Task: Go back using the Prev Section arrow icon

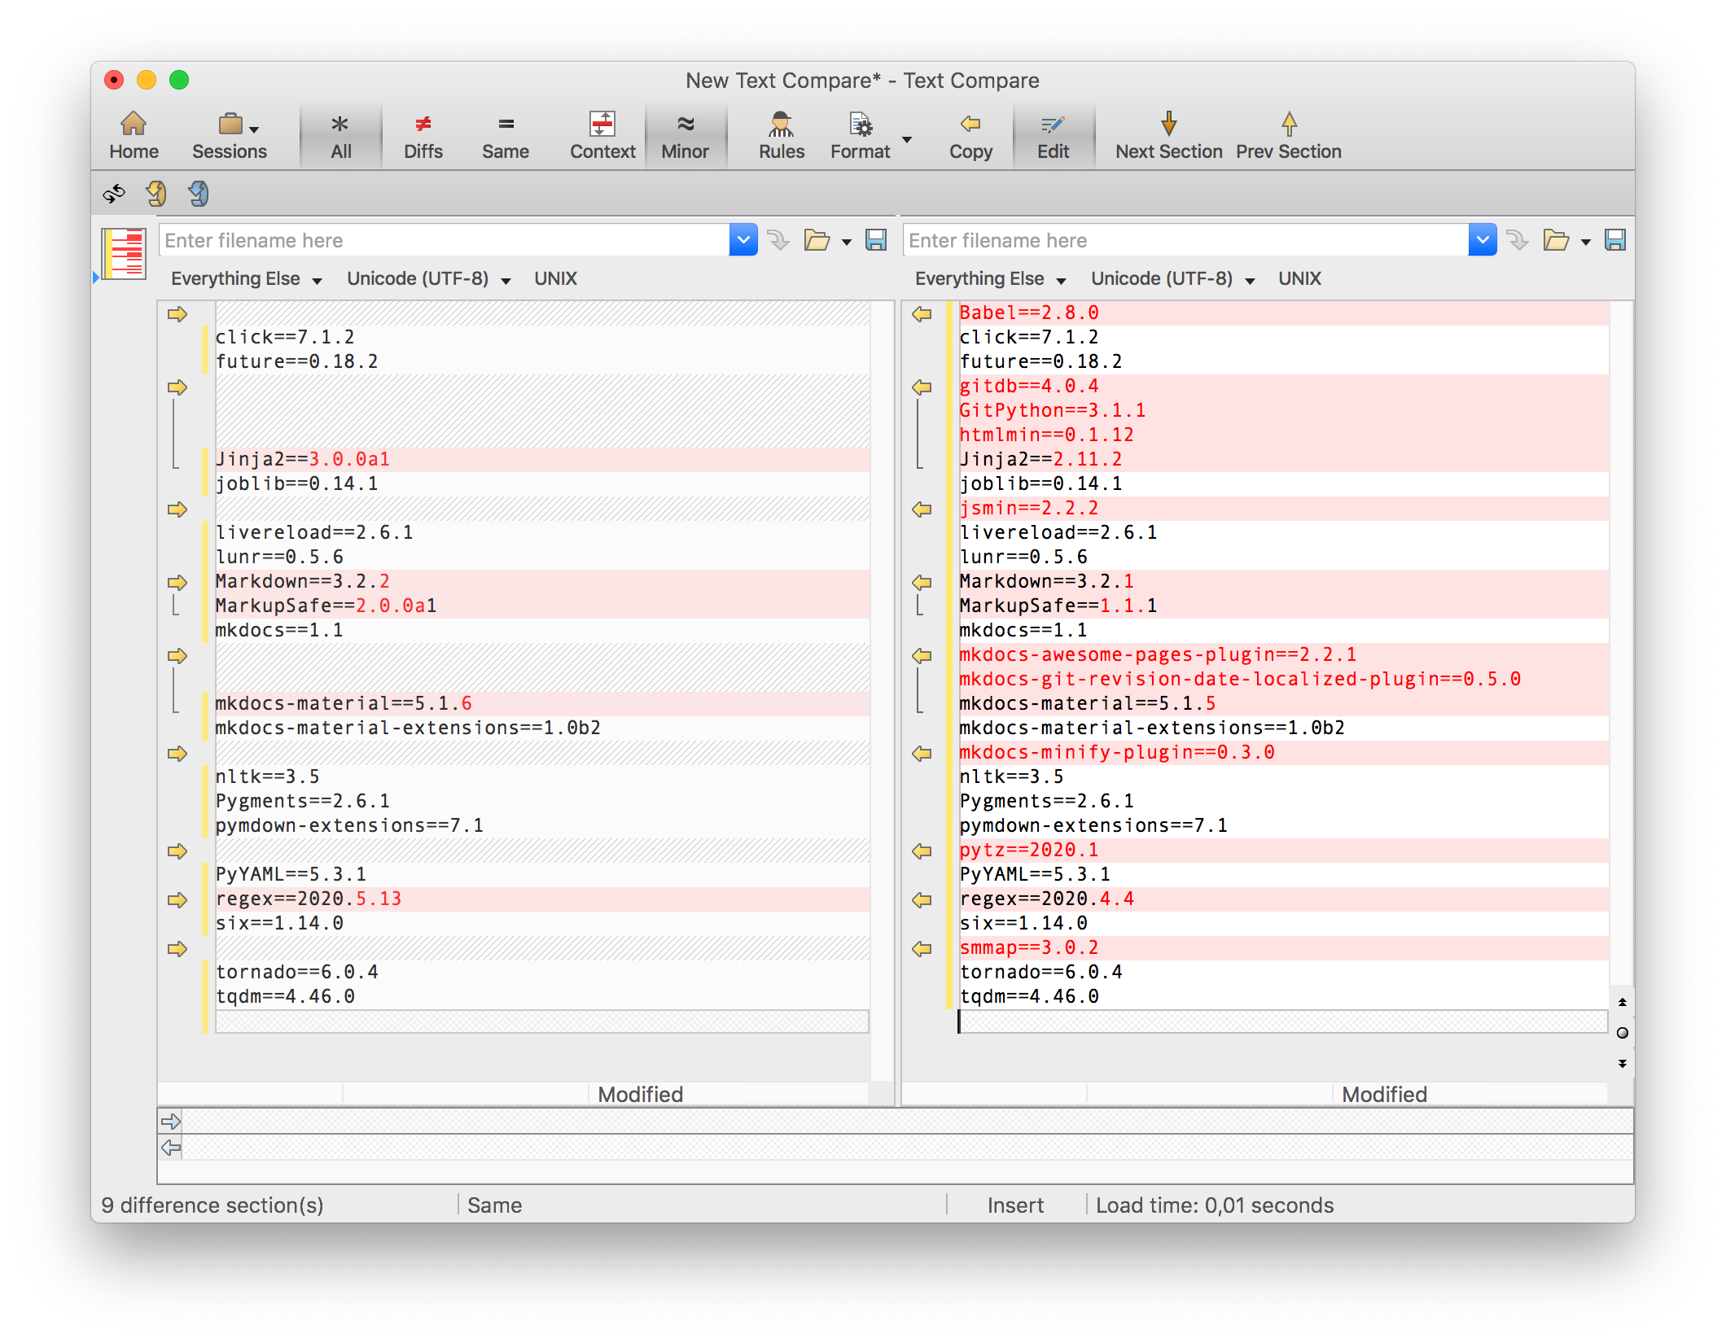Action: (x=1289, y=134)
